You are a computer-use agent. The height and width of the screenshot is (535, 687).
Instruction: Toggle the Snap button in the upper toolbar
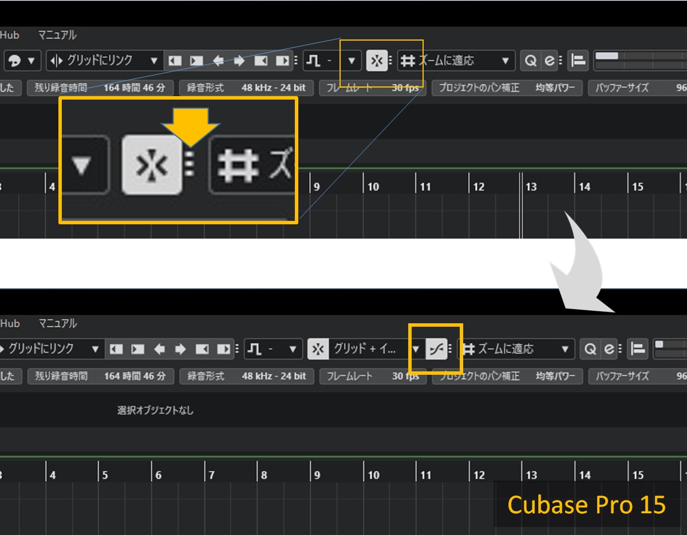pyautogui.click(x=376, y=61)
